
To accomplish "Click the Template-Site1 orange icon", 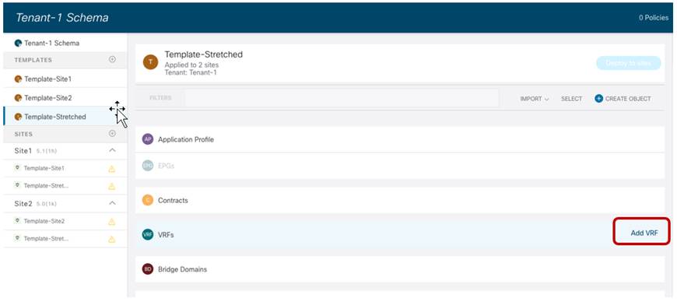I will coord(18,79).
